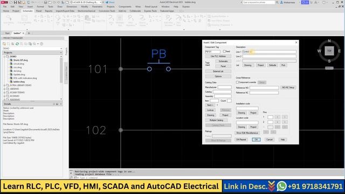Click the Installation code input field
345x194 pixels.
(x=247, y=108)
